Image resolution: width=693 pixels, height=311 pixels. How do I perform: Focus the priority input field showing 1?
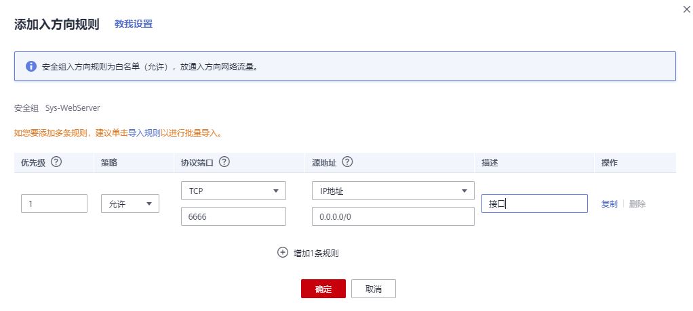(54, 204)
